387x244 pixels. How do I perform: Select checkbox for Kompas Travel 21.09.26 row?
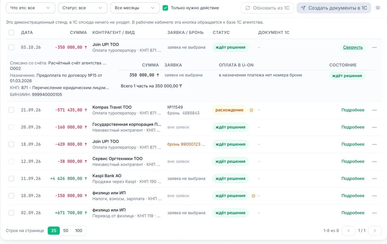11,110
